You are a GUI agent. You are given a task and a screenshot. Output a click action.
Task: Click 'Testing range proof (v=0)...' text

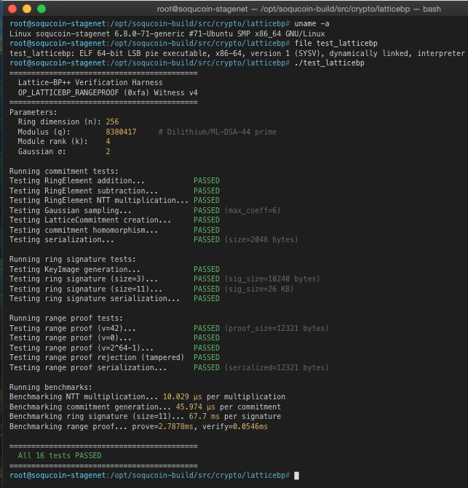click(x=71, y=337)
